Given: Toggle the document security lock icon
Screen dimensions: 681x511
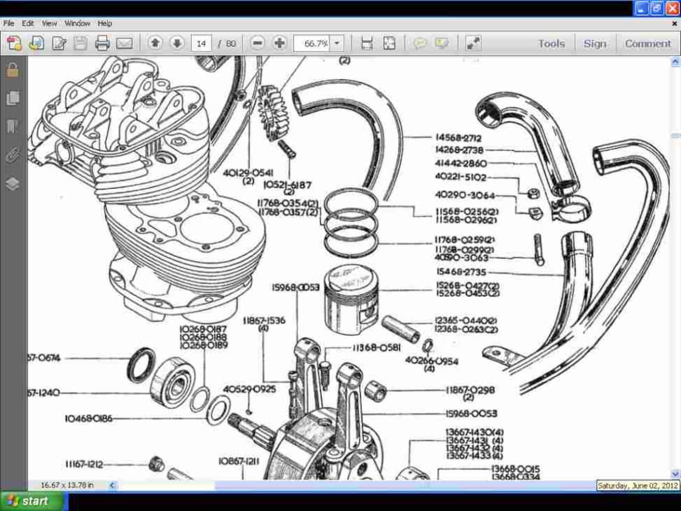Looking at the screenshot, I should [13, 69].
